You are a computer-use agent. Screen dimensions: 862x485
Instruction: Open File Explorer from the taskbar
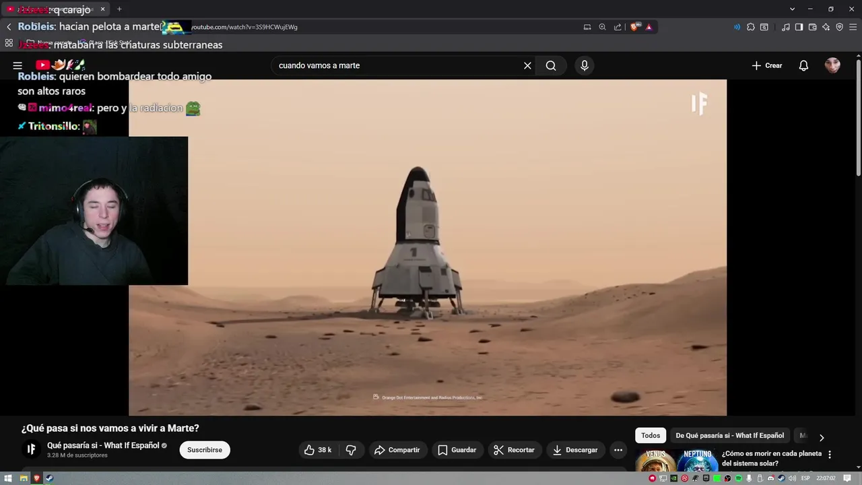[24, 478]
